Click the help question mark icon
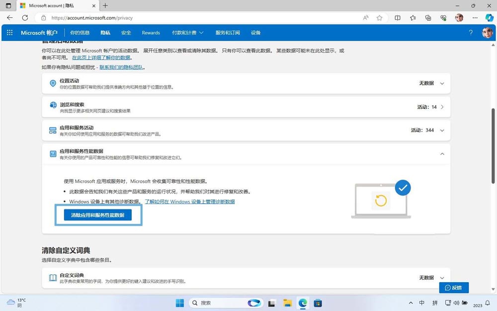Viewport: 497px width, 311px height. point(470,32)
